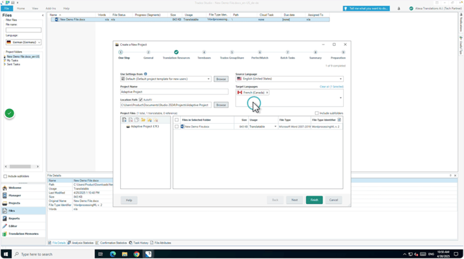Click the Alexa Translations account avatar icon
The image size is (464, 259).
411,9
